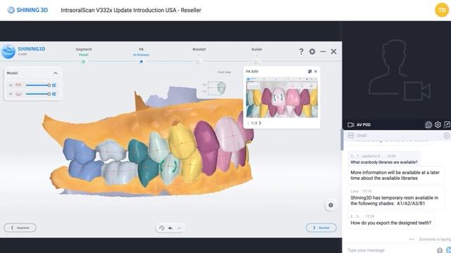
Task: Go to next FA Edit tutorial page
Action: pyautogui.click(x=260, y=123)
